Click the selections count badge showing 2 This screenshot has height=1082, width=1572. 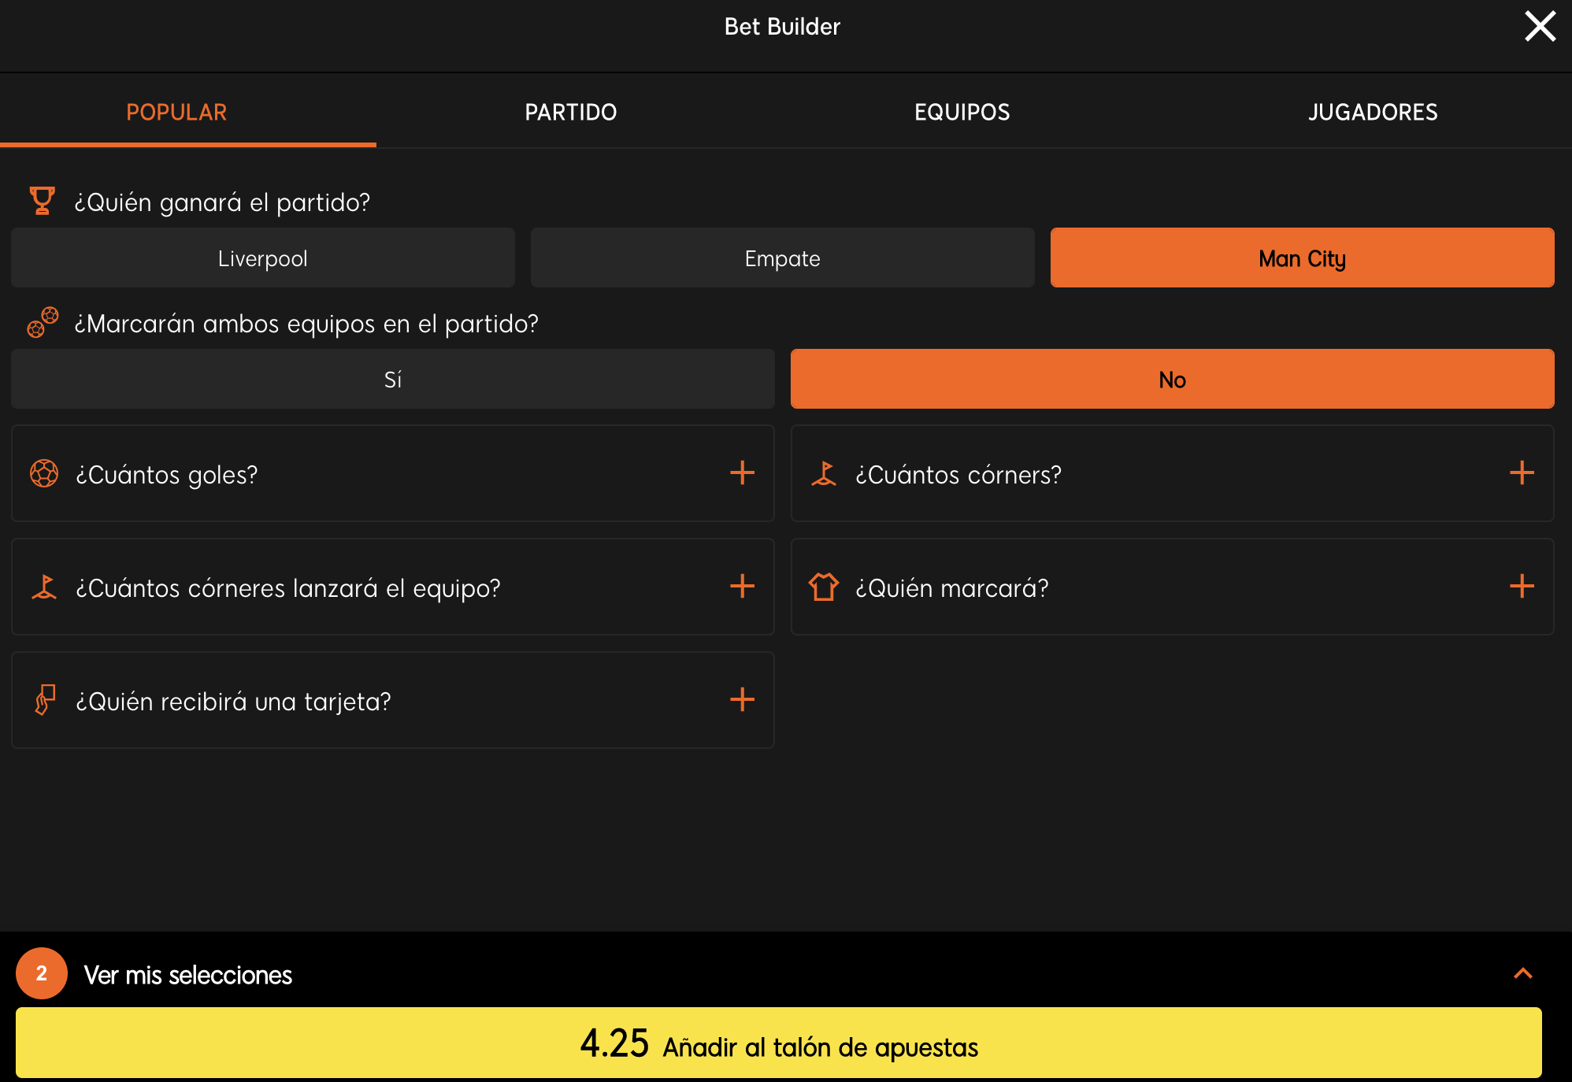coord(42,973)
